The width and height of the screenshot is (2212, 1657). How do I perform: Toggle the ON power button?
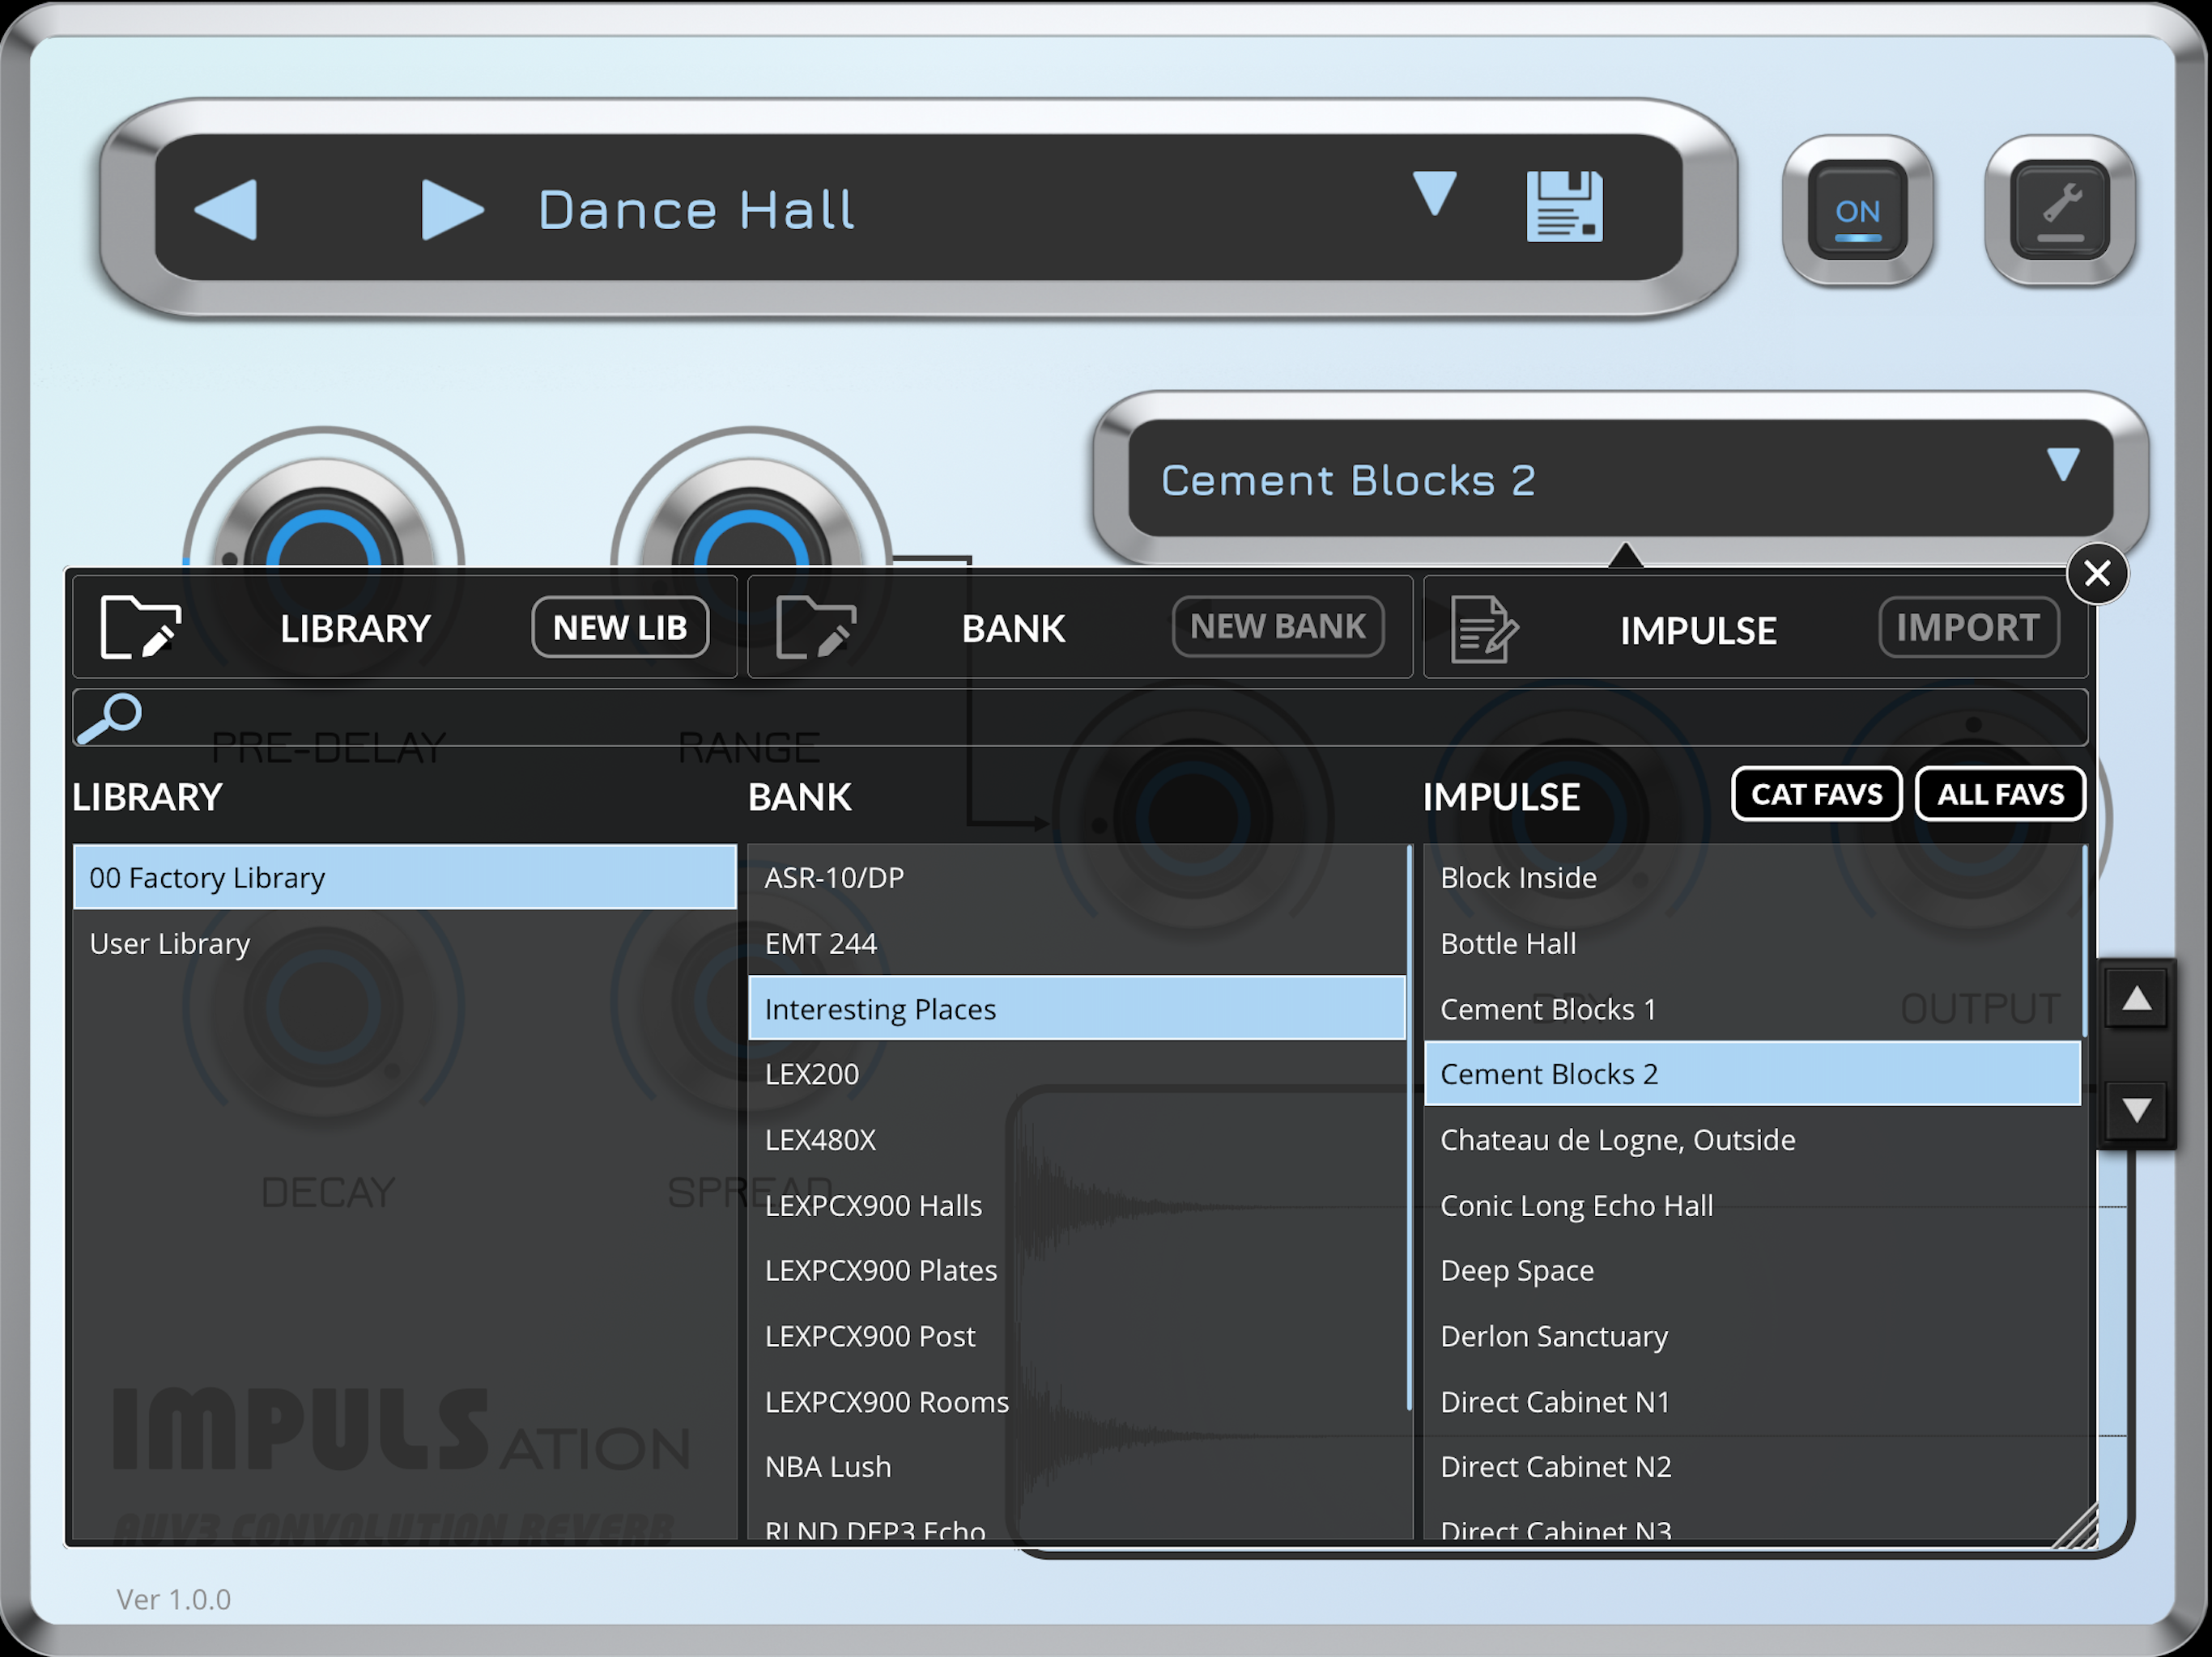tap(1857, 211)
